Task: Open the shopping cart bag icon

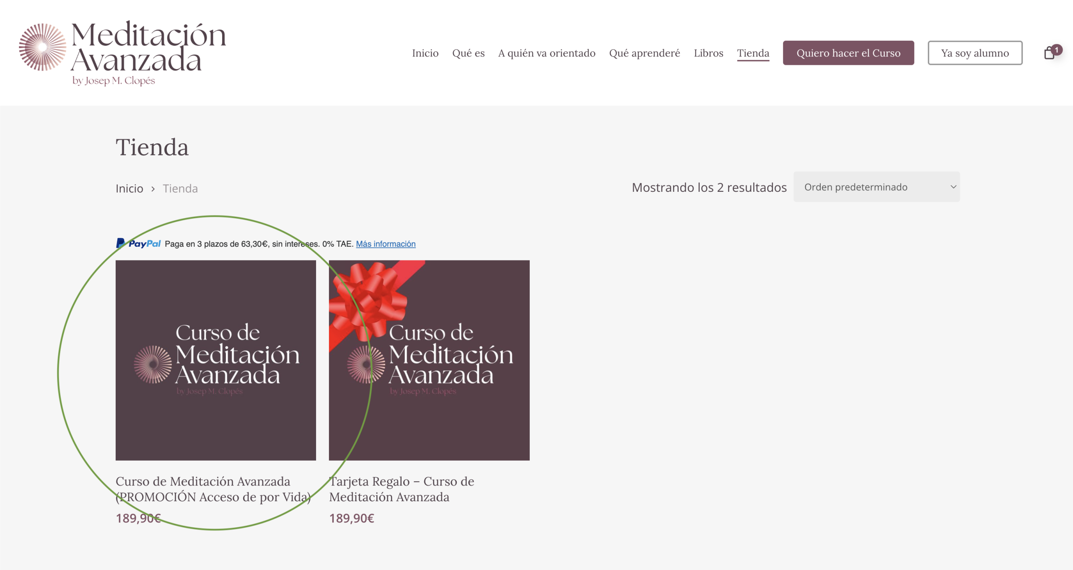Action: pos(1049,54)
